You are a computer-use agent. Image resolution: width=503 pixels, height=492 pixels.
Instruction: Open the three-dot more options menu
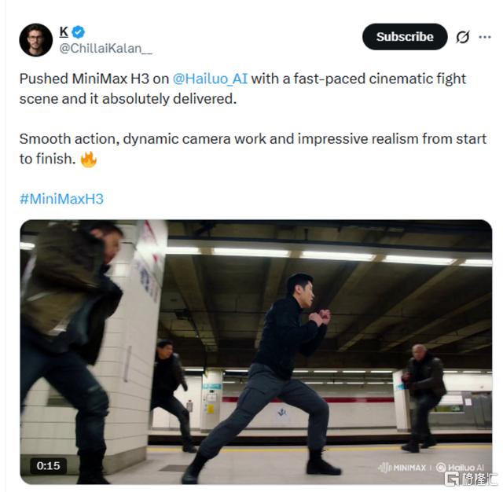coord(485,37)
